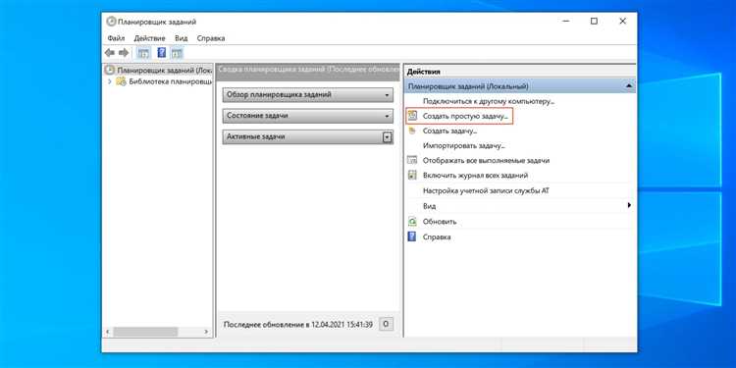Click the Отображать все выполняемые задачи icon

click(x=412, y=160)
